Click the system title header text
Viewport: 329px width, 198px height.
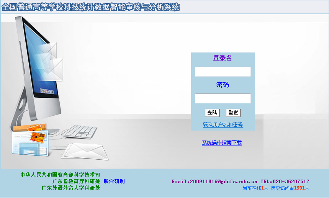(90, 7)
